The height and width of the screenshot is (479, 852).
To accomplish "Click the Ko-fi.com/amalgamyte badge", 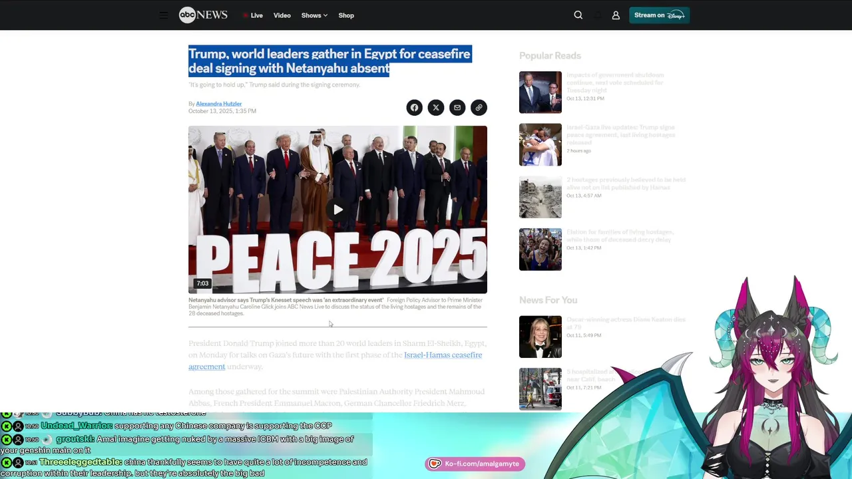I will (475, 464).
